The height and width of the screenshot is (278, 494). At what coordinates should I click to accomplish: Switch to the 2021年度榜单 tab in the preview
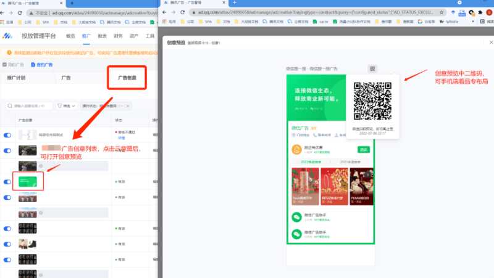[350, 162]
